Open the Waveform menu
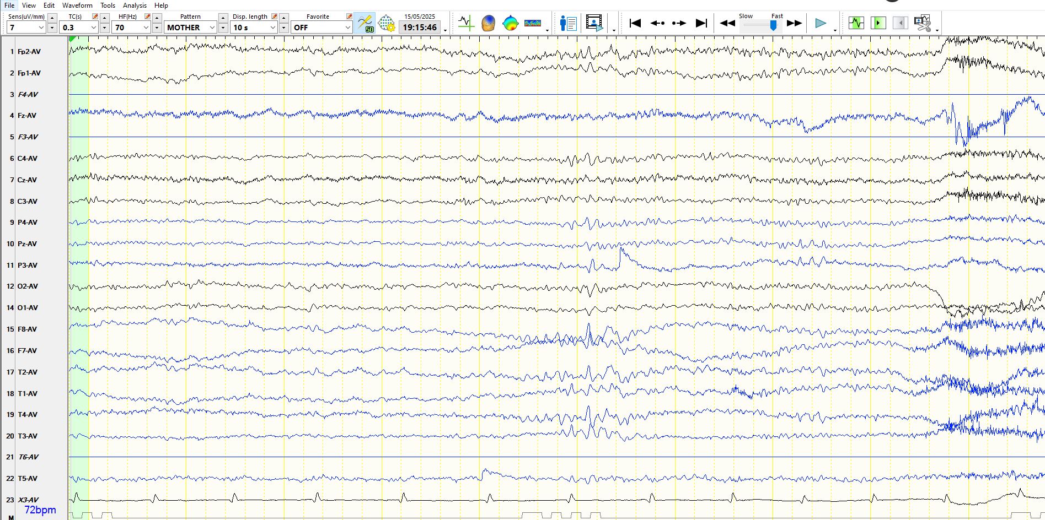This screenshot has height=520, width=1045. pos(77,6)
